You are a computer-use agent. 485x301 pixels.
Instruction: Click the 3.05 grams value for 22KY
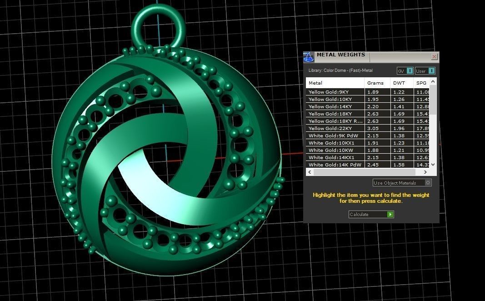[373, 128]
